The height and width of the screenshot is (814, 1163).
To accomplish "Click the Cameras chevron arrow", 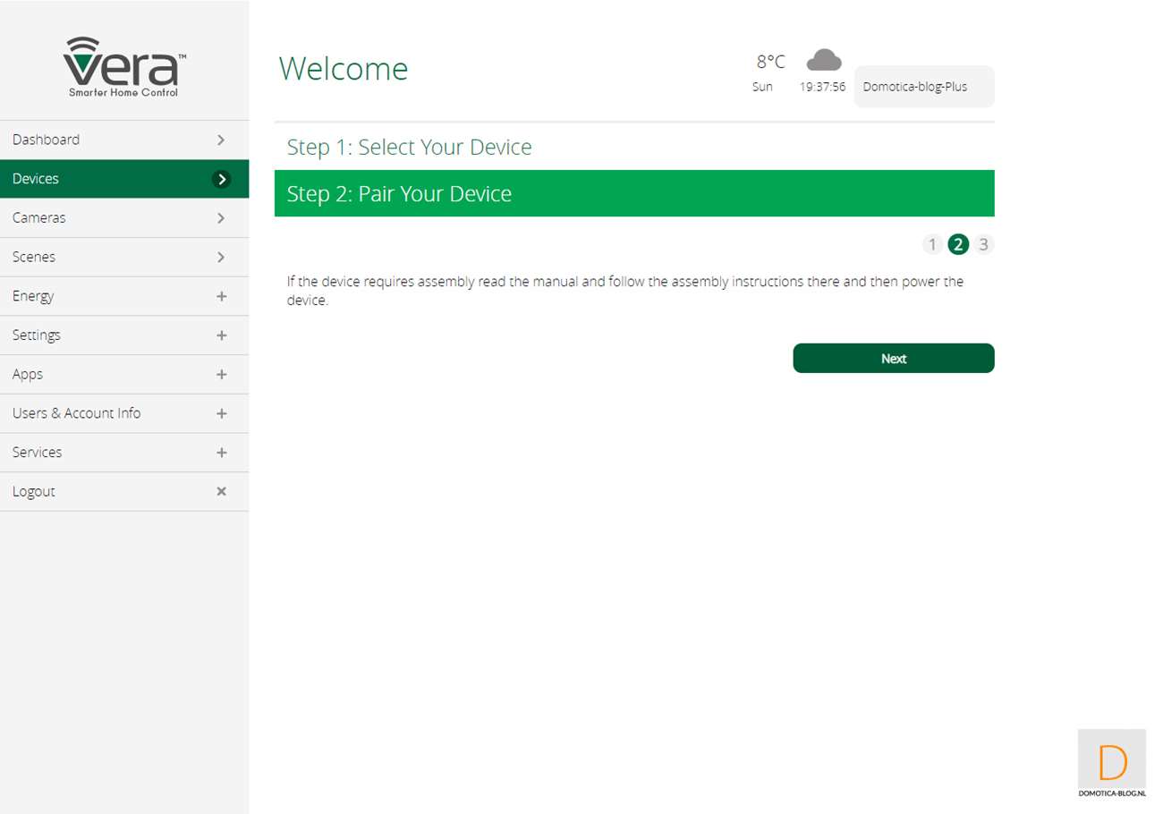I will point(221,218).
